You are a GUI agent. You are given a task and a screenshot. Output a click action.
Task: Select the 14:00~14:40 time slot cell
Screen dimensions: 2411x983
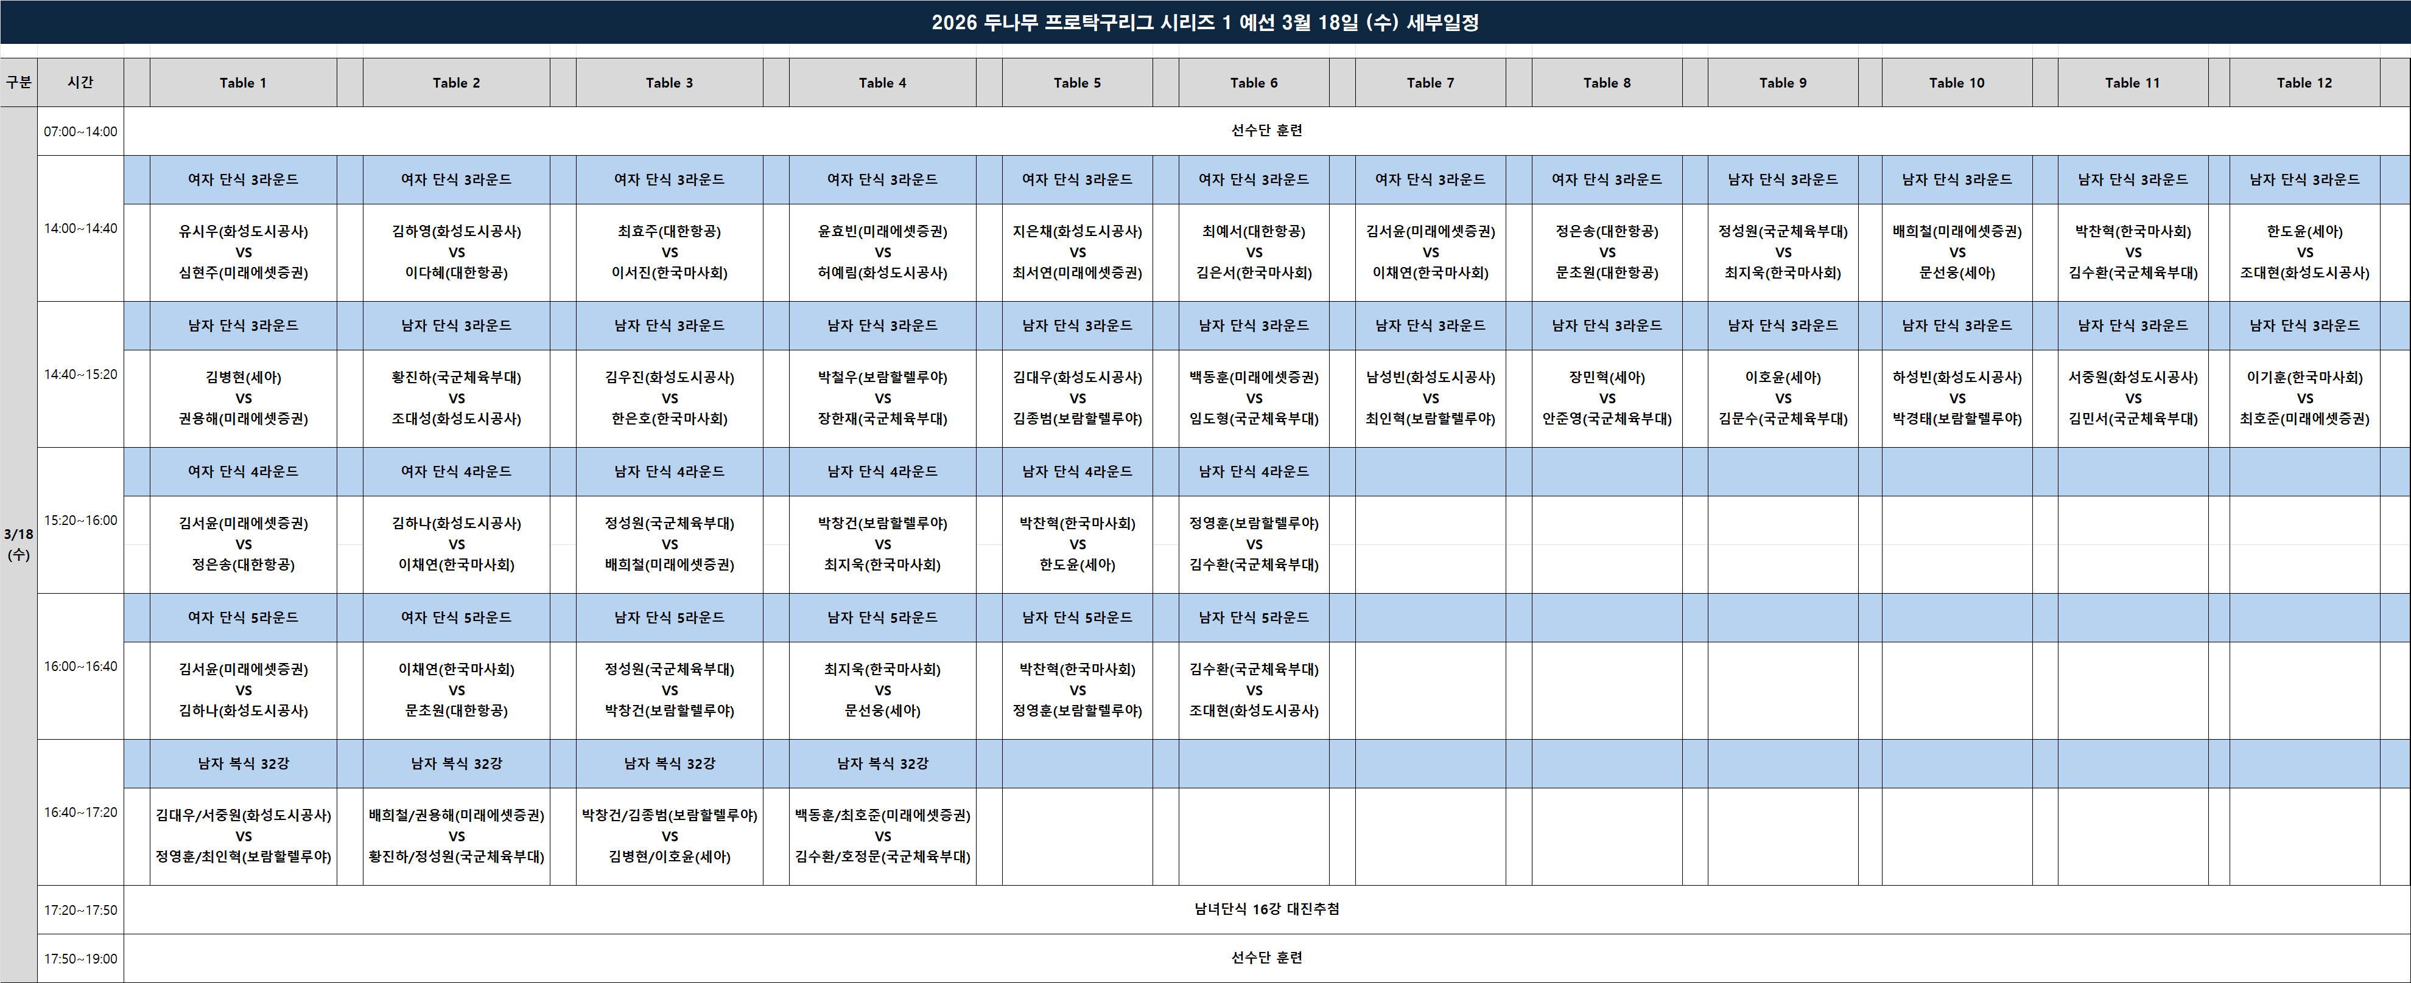coord(80,228)
